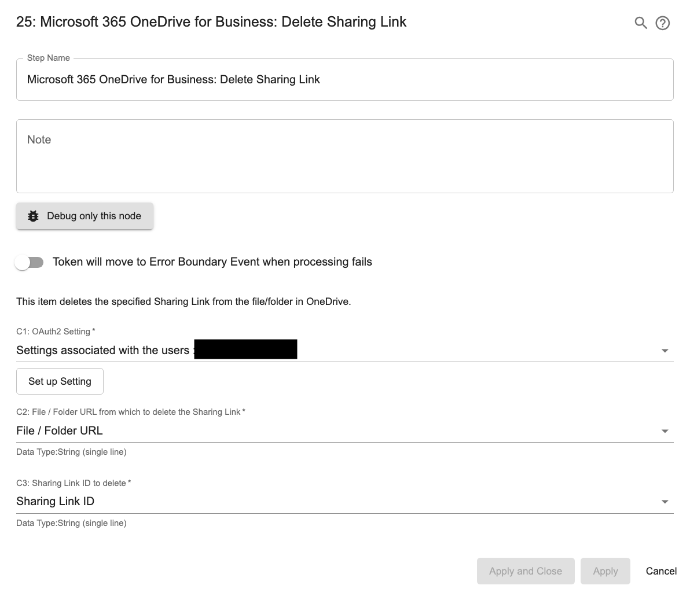Expand the OAuth2 Setting dropdown arrow
690x589 pixels.
665,350
